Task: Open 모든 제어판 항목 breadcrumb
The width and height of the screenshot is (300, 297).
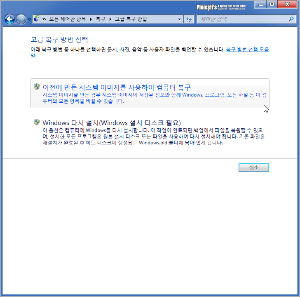Action: 67,19
